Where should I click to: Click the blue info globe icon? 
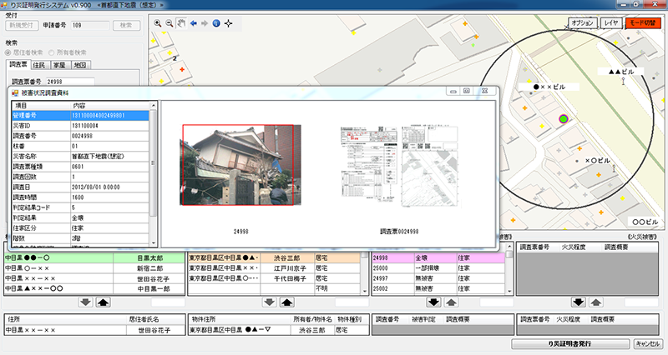[x=215, y=23]
